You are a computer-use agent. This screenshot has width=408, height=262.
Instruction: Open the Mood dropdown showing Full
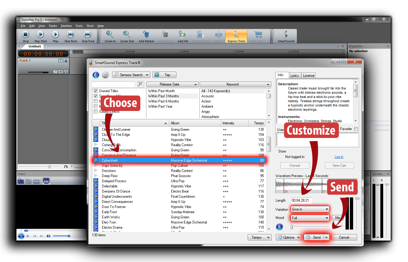[x=310, y=218]
